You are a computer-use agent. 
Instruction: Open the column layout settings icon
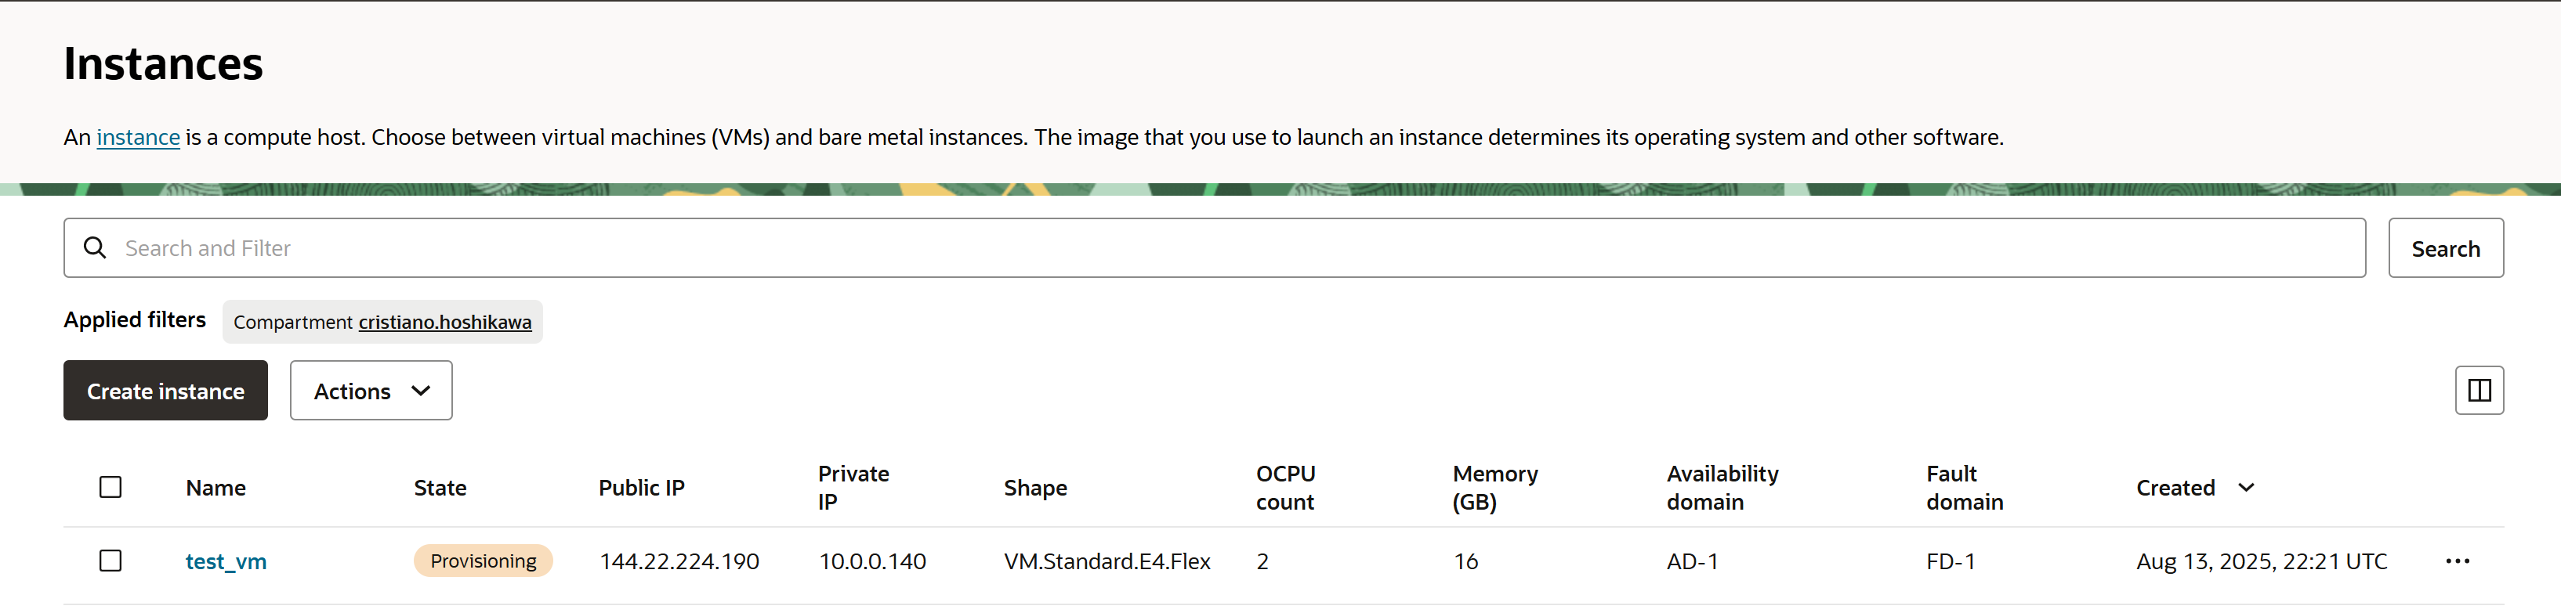(x=2479, y=391)
